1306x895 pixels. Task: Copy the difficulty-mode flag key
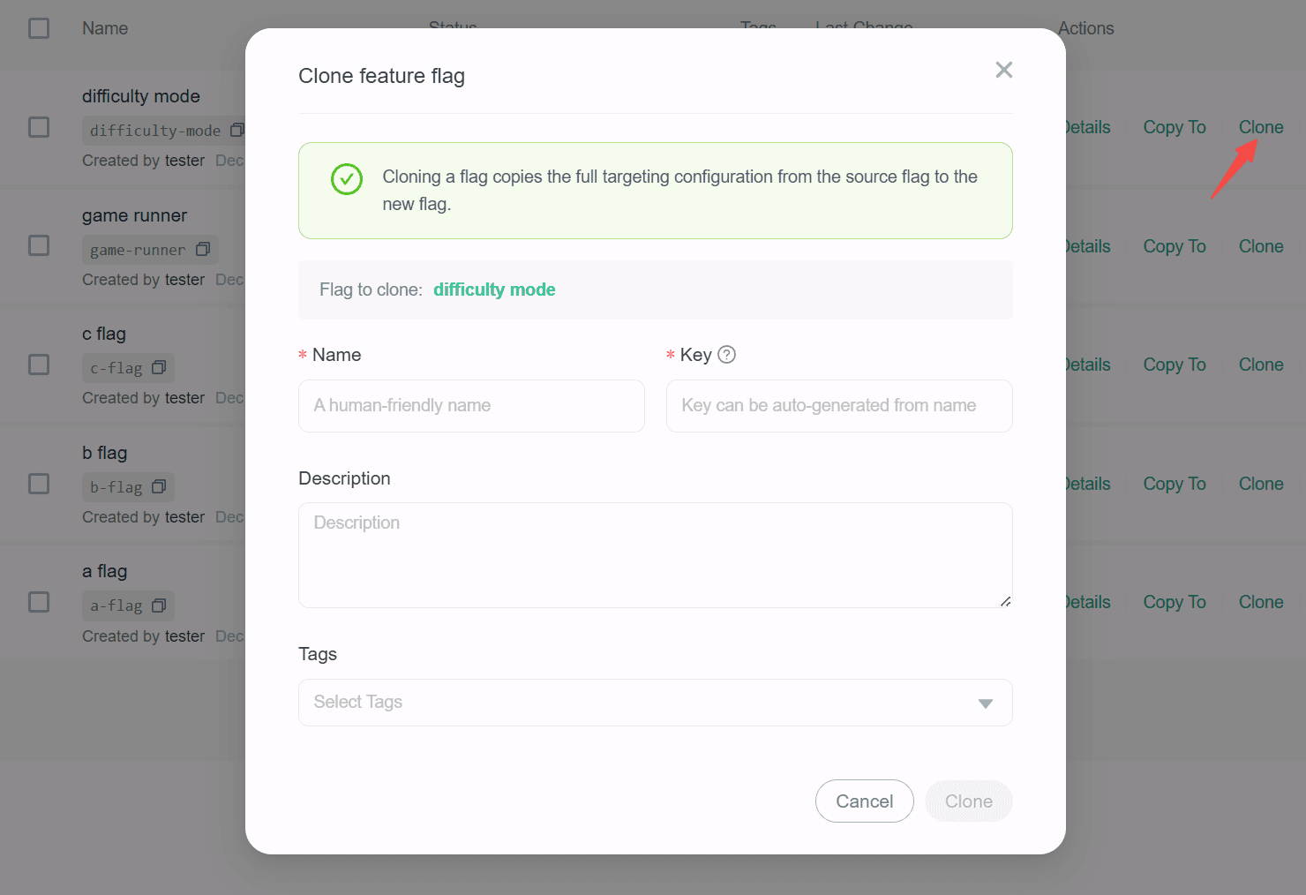click(236, 130)
